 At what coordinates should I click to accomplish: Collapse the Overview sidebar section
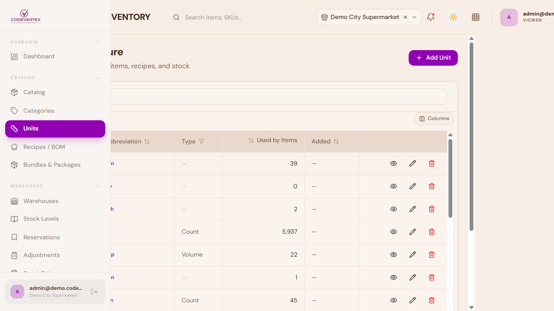(x=97, y=42)
